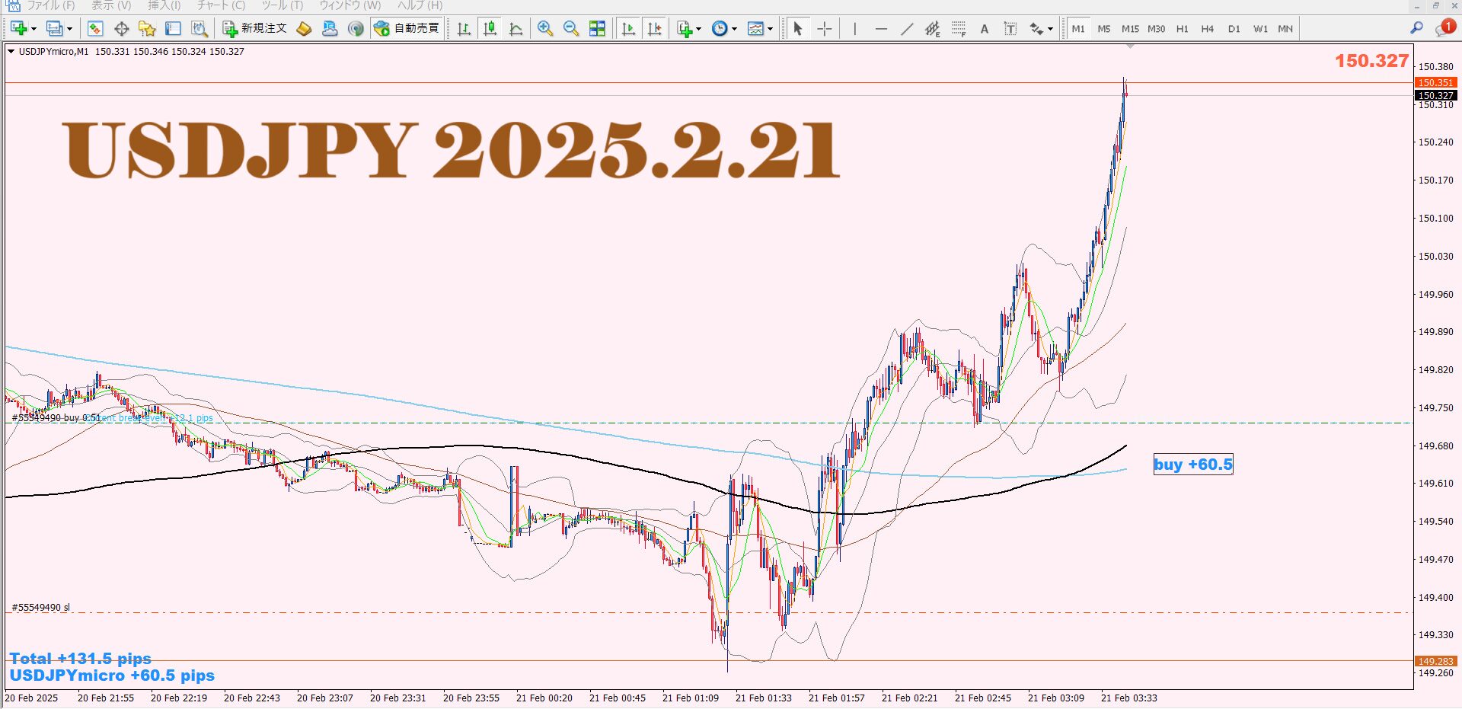Select the standard cursor mode

point(798,29)
